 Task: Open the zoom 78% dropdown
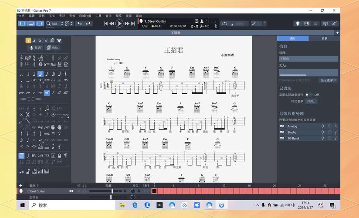(x=62, y=24)
